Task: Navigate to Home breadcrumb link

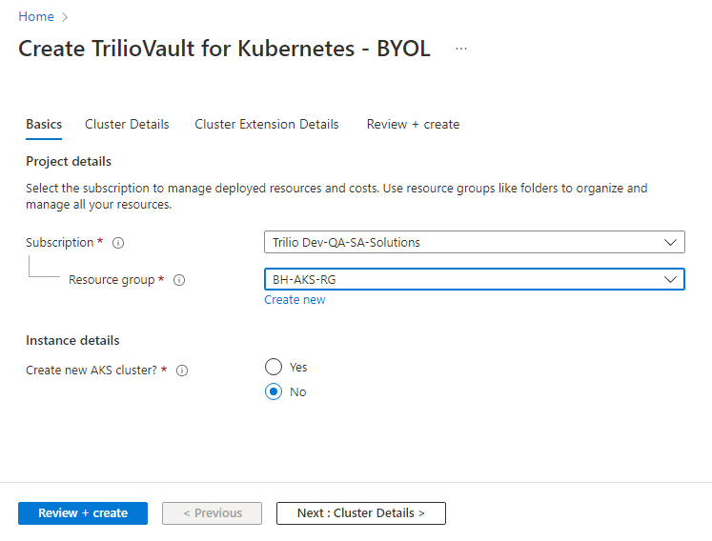Action: pyautogui.click(x=36, y=17)
